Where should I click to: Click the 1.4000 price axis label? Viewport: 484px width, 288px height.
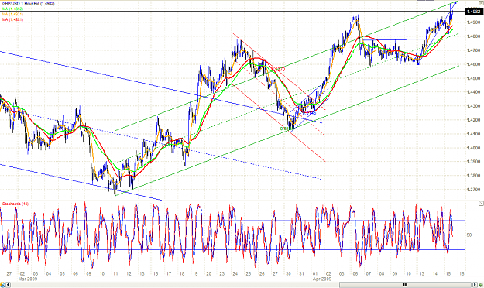473,148
